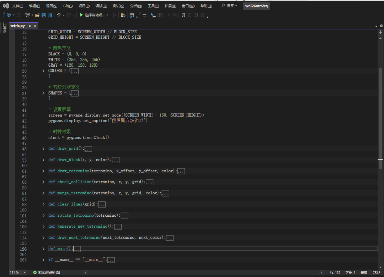
Task: Open the 测试(S) menu
Action: (118, 6)
